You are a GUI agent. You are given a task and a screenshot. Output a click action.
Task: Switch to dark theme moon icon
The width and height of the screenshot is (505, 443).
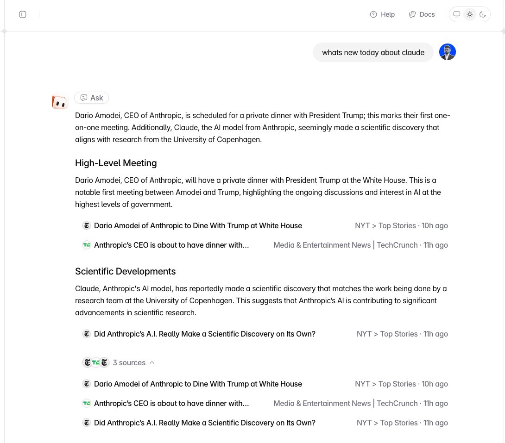pos(482,14)
